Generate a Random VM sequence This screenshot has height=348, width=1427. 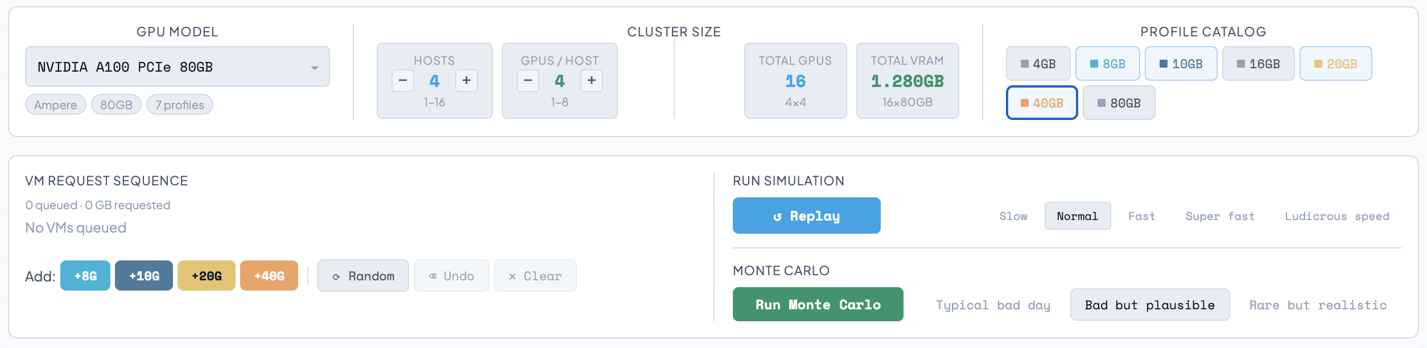[363, 276]
